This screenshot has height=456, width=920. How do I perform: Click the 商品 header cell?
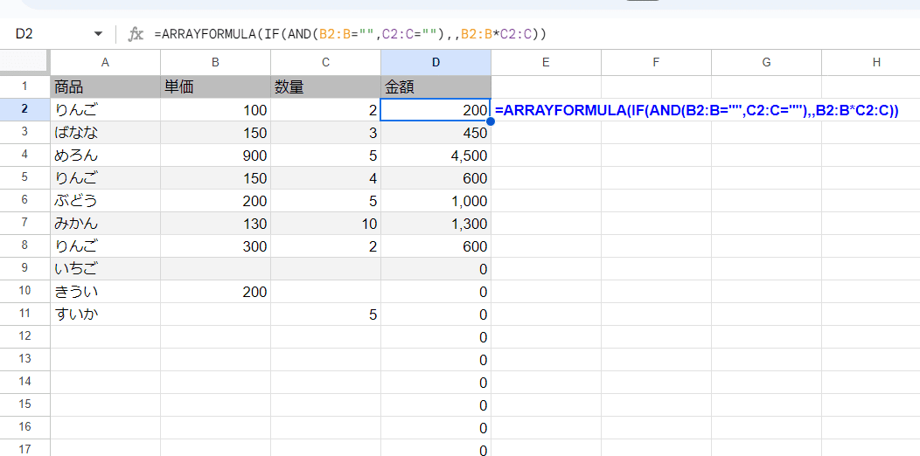(x=106, y=86)
